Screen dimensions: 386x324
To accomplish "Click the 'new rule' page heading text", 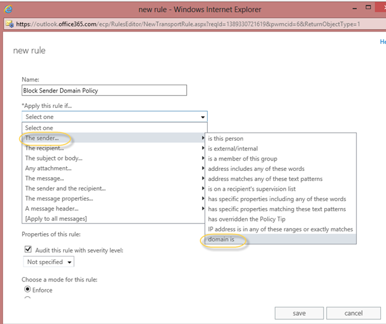I will coord(29,51).
